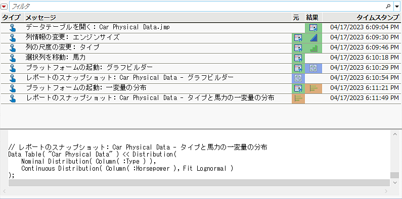
Task: Click source data table icon in 選択列を移動 row
Action: click(298, 58)
